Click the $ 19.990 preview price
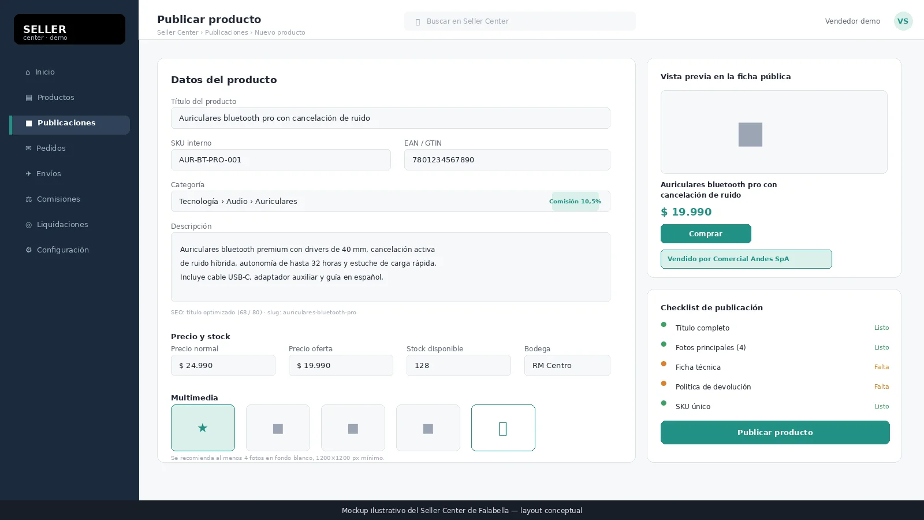 point(686,212)
